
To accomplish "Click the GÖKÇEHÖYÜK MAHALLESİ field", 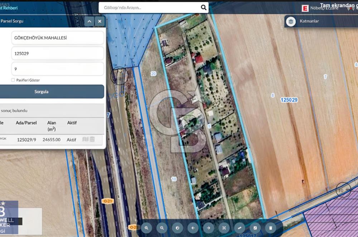I will (58, 38).
